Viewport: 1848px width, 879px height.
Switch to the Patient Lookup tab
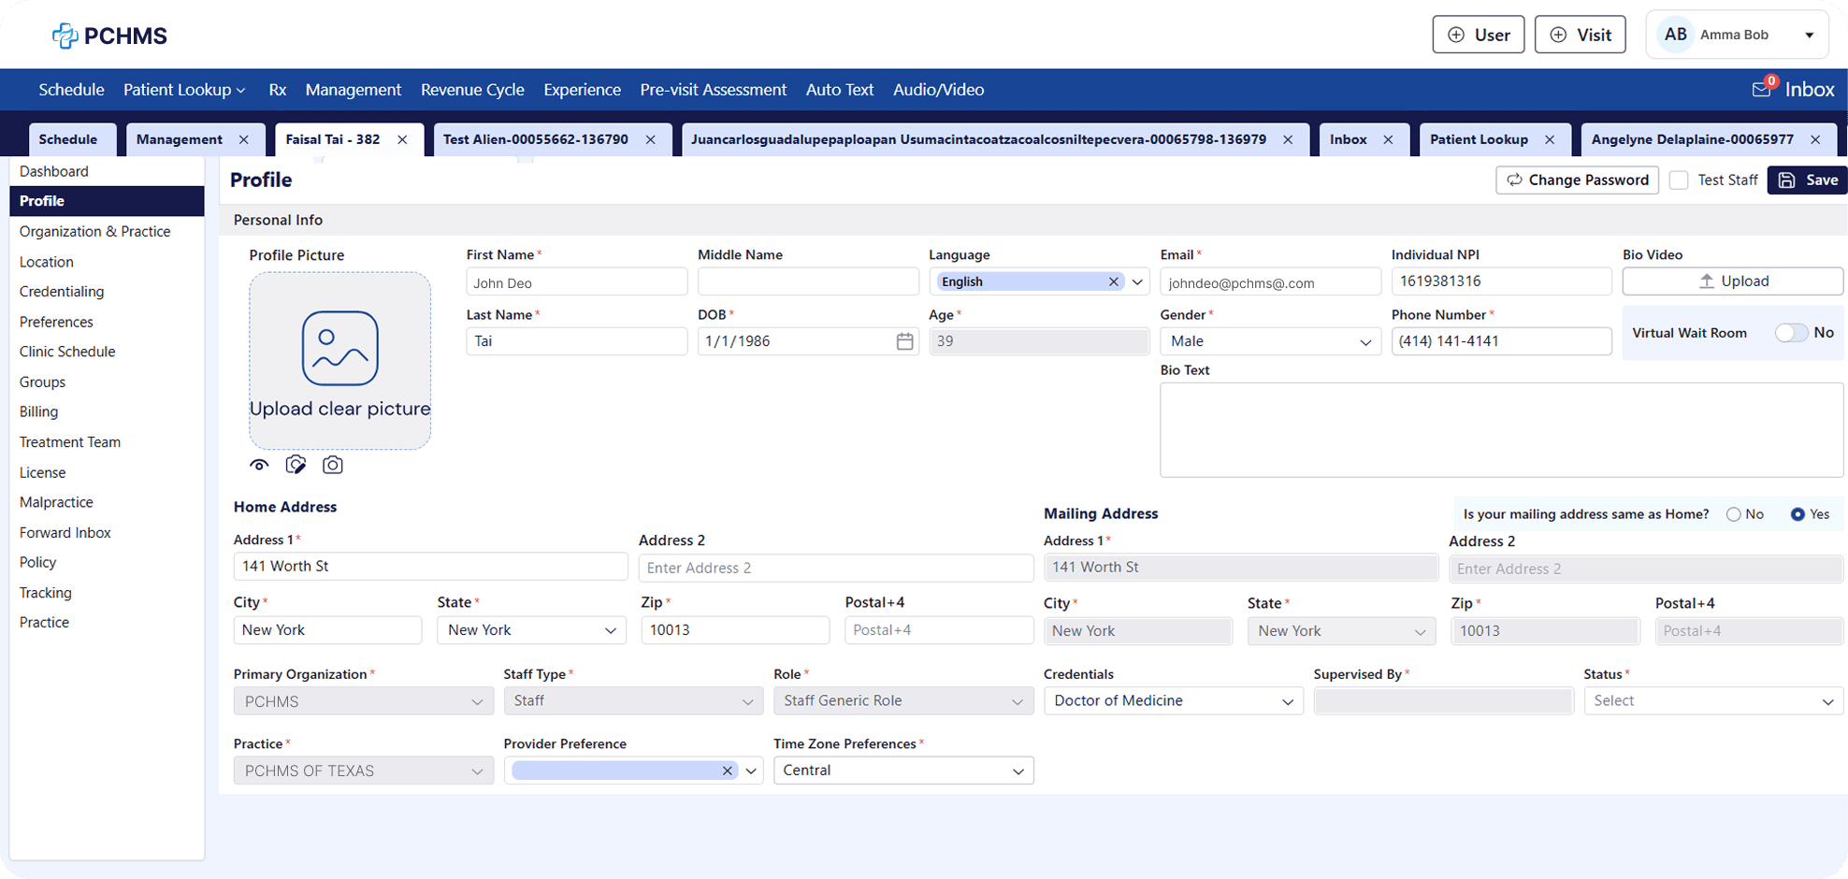point(1479,140)
